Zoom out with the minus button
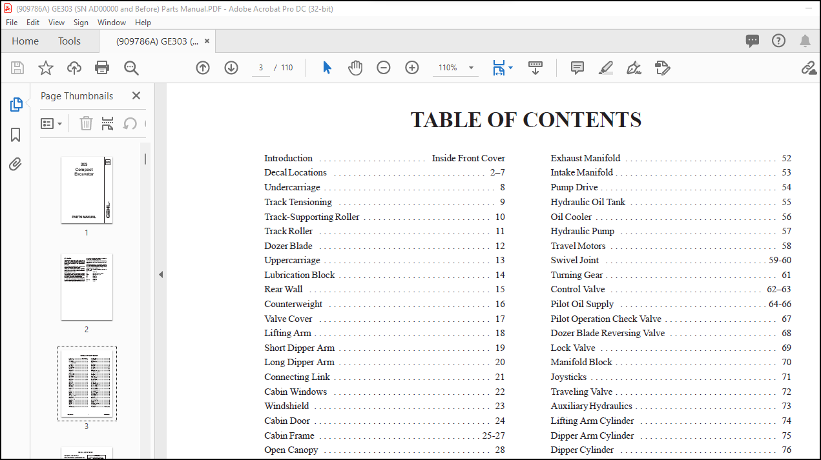The image size is (821, 460). pyautogui.click(x=384, y=68)
